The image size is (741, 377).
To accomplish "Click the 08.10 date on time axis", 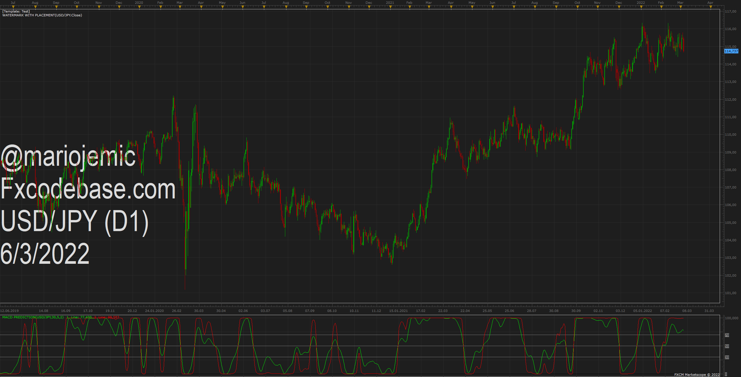I will (332, 311).
